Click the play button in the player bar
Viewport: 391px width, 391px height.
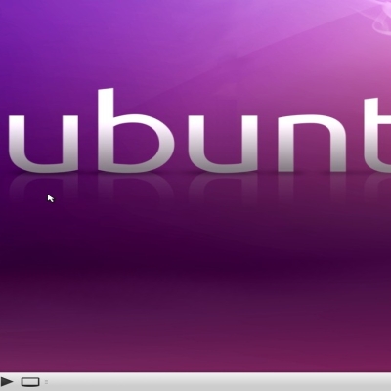click(x=7, y=381)
